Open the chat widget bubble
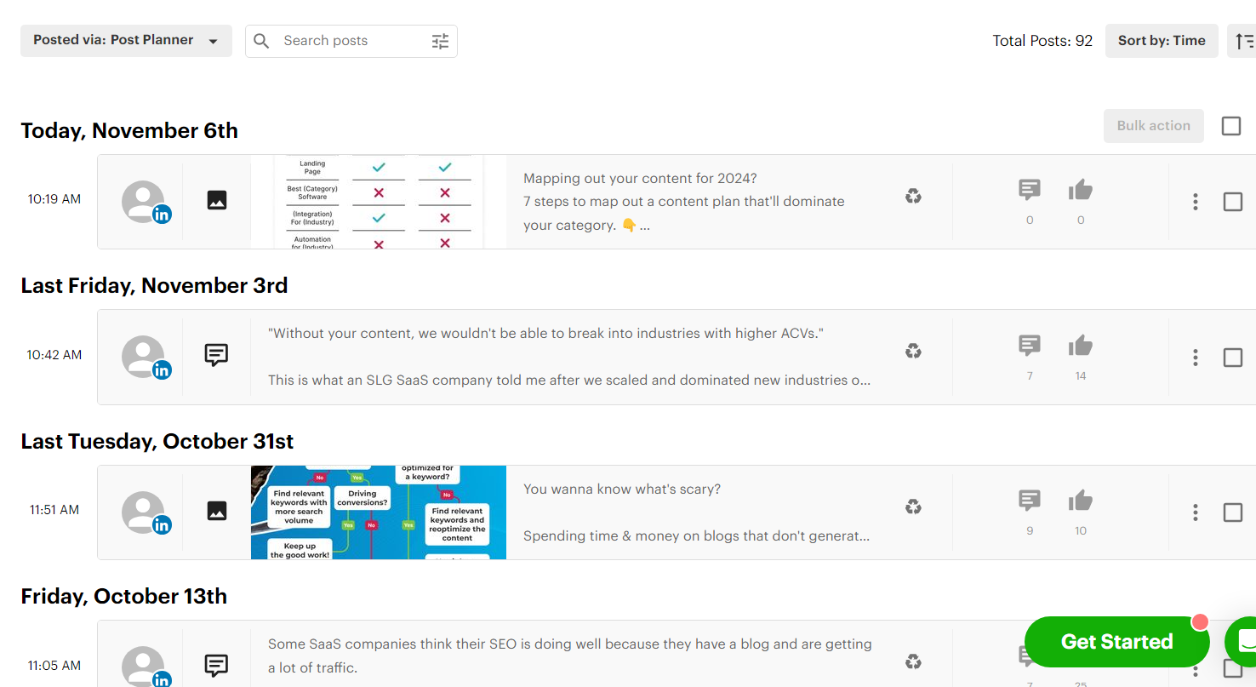The image size is (1256, 687). 1242,642
